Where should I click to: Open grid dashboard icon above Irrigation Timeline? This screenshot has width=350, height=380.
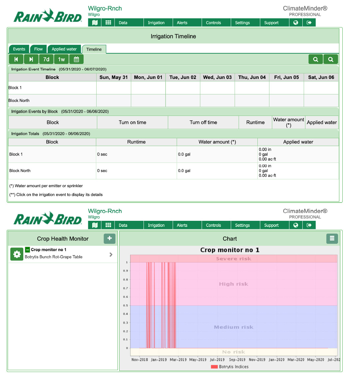coord(108,23)
